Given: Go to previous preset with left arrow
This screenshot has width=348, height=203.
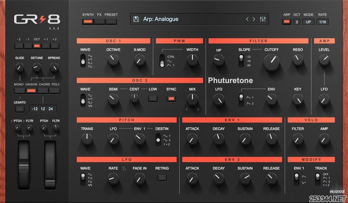Looking at the screenshot, I should click(x=247, y=19).
